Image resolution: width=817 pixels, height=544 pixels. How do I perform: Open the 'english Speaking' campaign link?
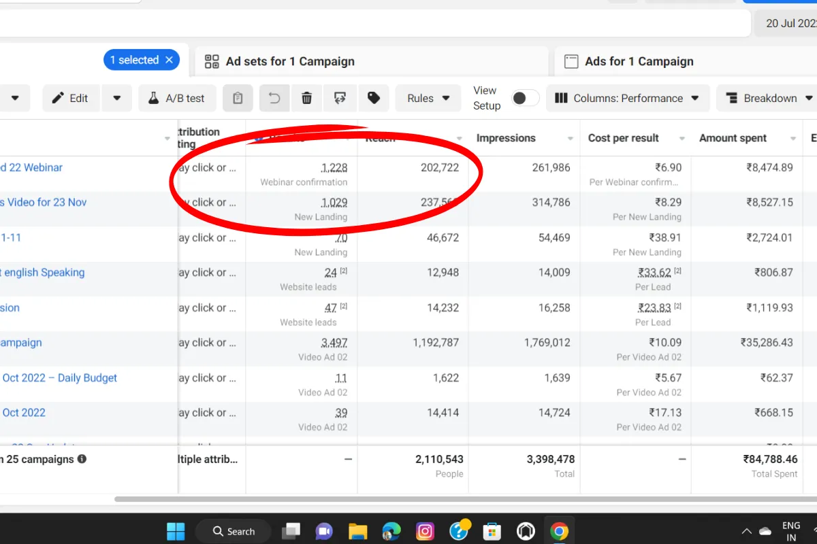point(44,273)
